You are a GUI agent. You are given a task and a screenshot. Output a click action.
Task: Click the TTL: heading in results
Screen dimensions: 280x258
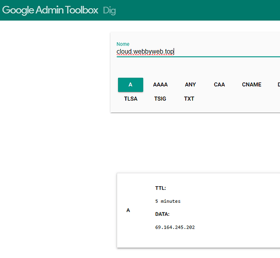click(160, 188)
